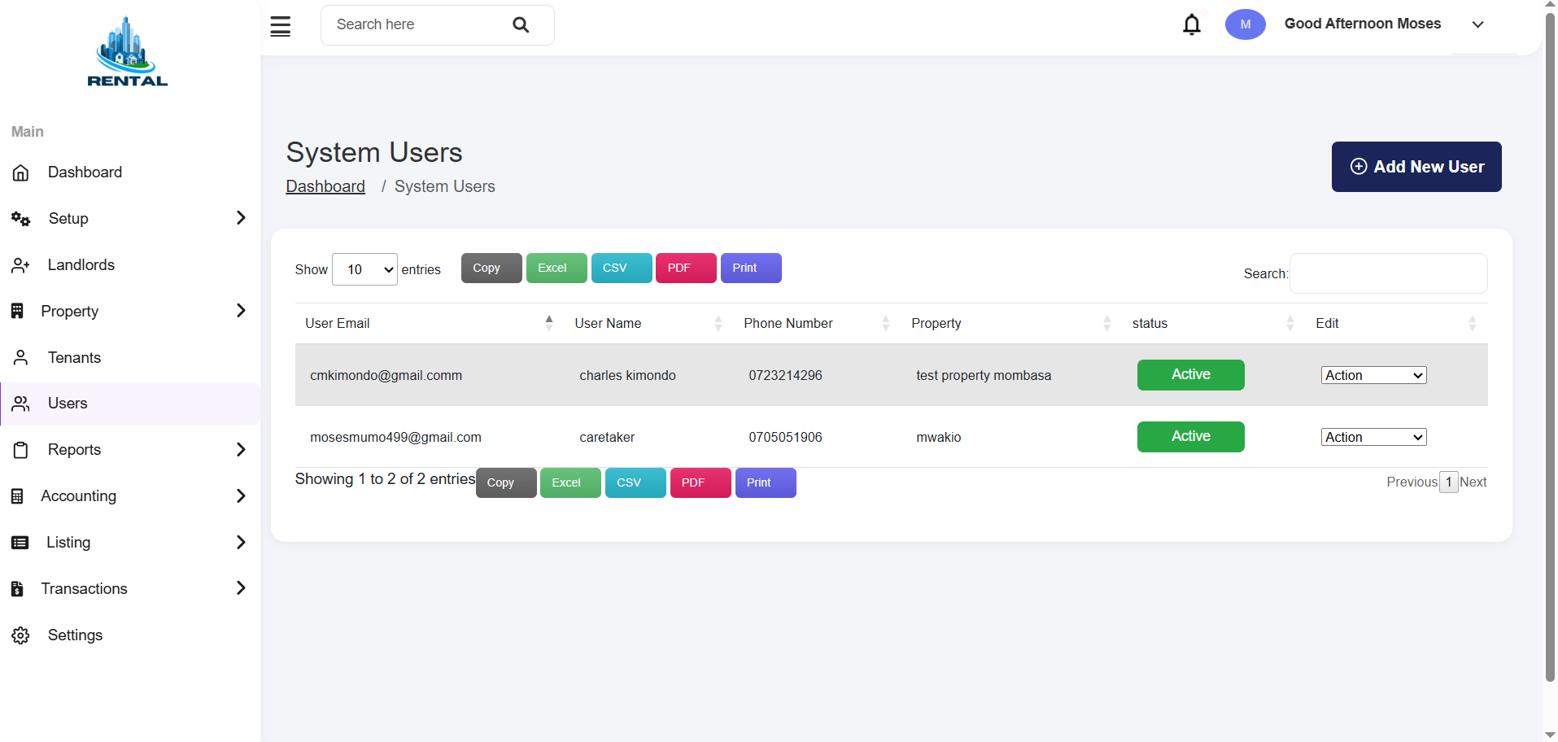Open Action dropdown for charles kimondo
Screen dimensions: 1558x742
tap(1373, 375)
